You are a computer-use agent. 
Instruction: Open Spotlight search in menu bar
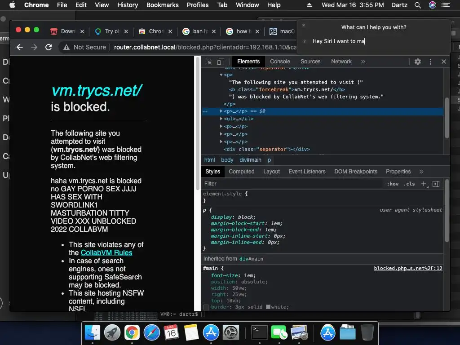(x=418, y=5)
